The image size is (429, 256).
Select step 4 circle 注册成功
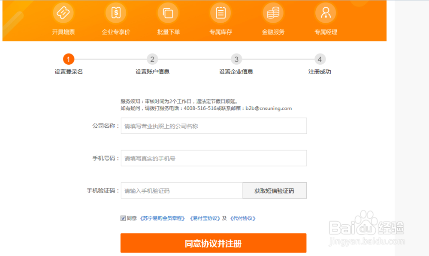point(320,59)
